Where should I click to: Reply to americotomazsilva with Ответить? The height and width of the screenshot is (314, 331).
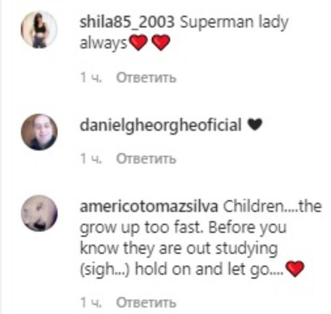(146, 302)
